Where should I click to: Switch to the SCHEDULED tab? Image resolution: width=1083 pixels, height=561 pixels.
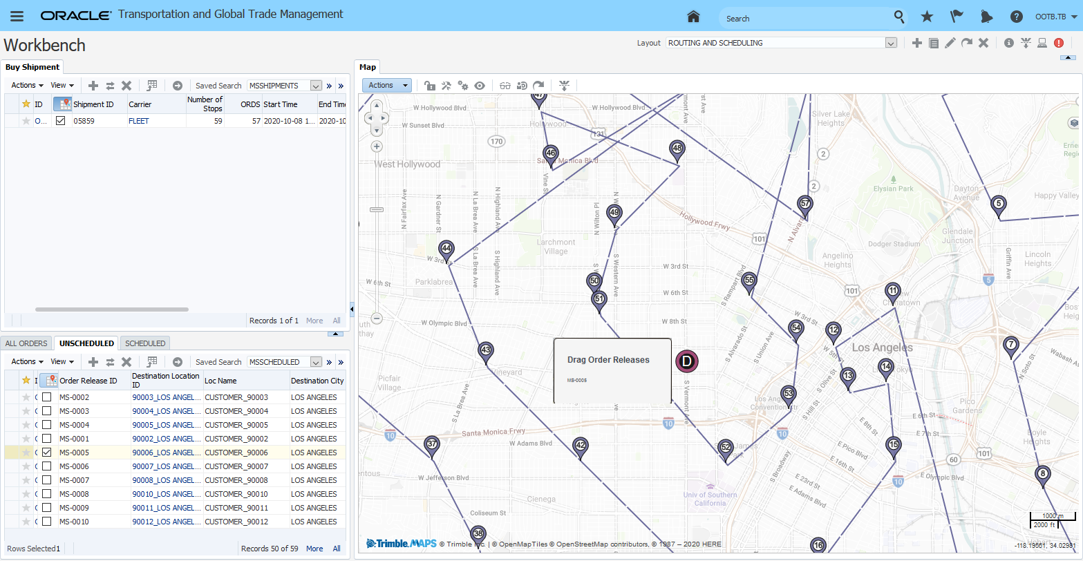coord(145,343)
